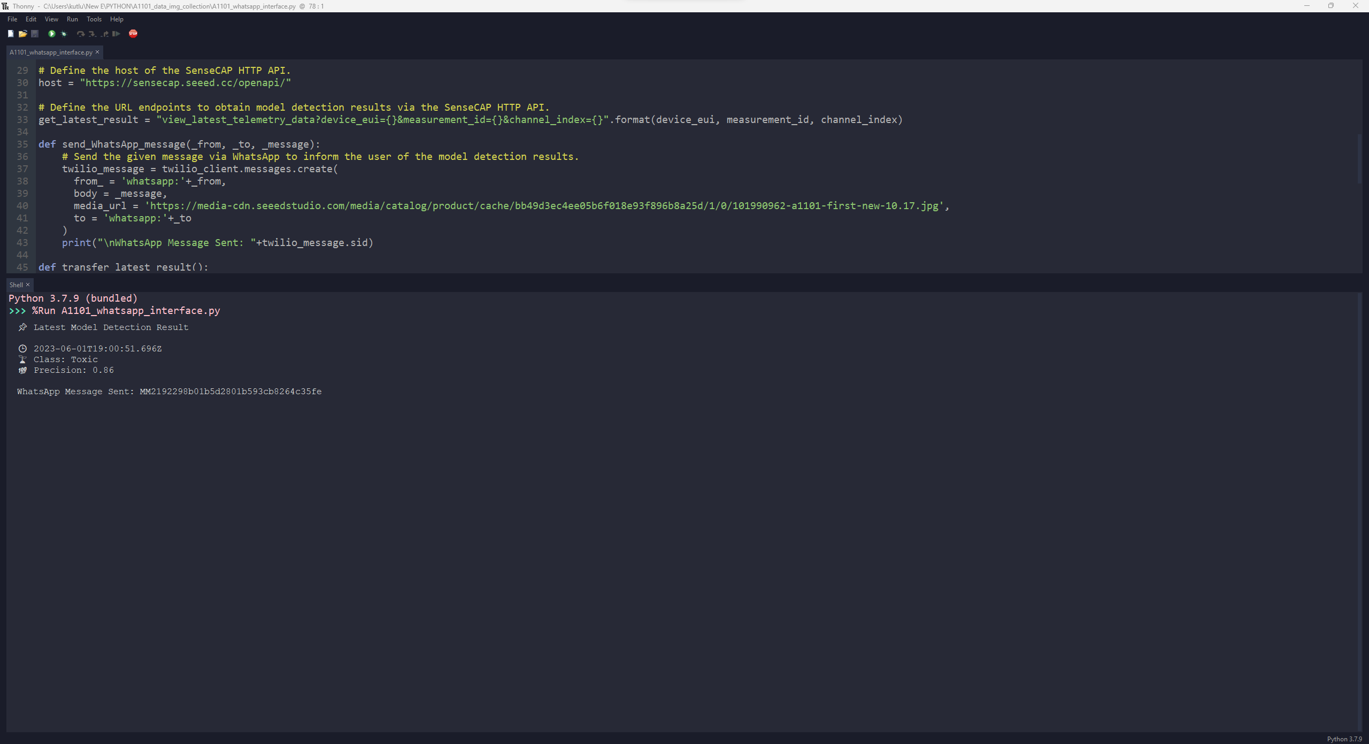Open the File menu
Image resolution: width=1369 pixels, height=744 pixels.
[12, 19]
